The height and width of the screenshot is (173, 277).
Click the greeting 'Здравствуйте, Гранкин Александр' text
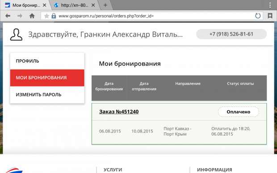[x=105, y=34]
